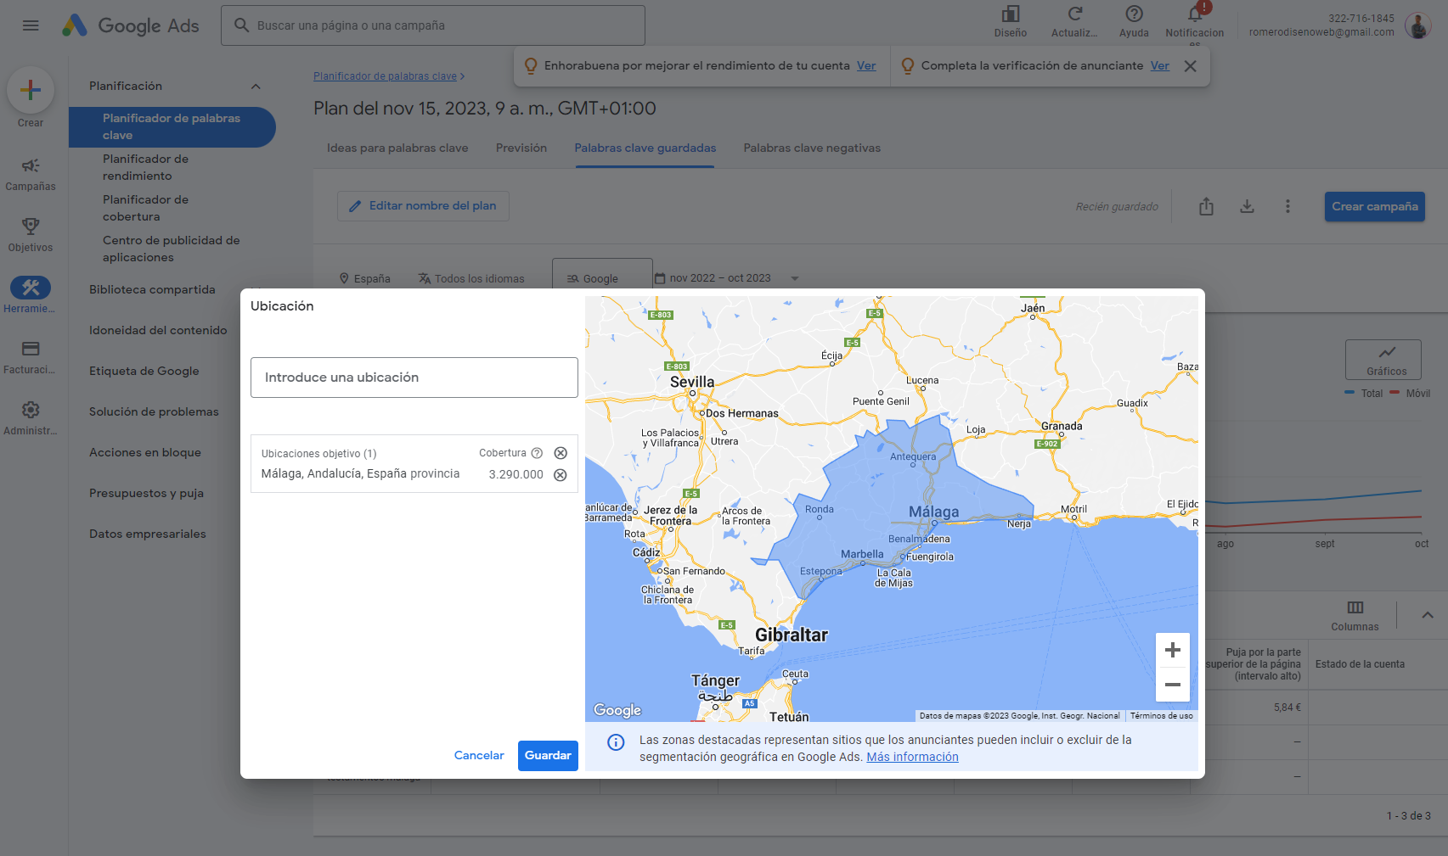The height and width of the screenshot is (856, 1448).
Task: Open the main hamburger menu
Action: pyautogui.click(x=31, y=25)
